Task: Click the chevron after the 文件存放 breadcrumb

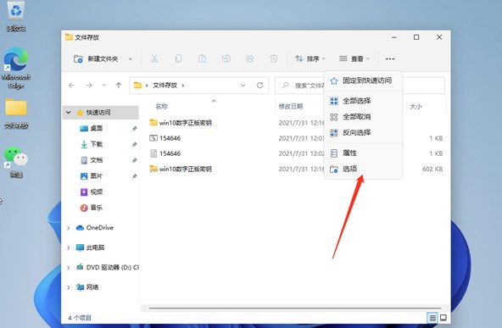Action: (x=183, y=86)
